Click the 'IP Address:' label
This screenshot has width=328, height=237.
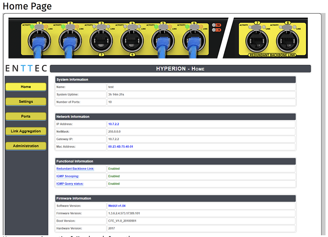point(64,124)
